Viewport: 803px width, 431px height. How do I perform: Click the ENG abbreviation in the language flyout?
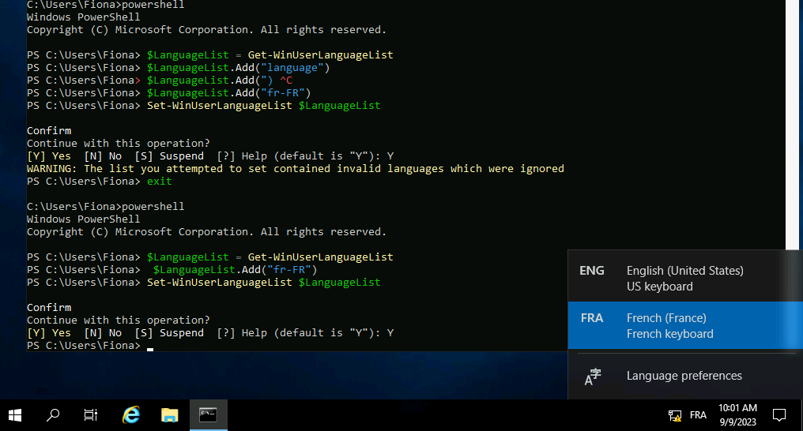coord(592,271)
